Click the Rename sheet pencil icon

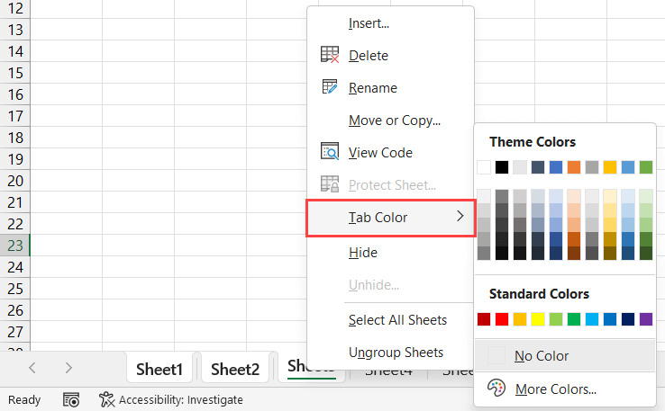[329, 88]
